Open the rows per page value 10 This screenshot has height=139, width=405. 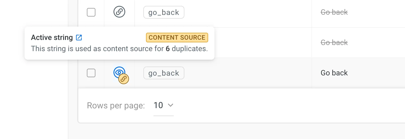[158, 105]
